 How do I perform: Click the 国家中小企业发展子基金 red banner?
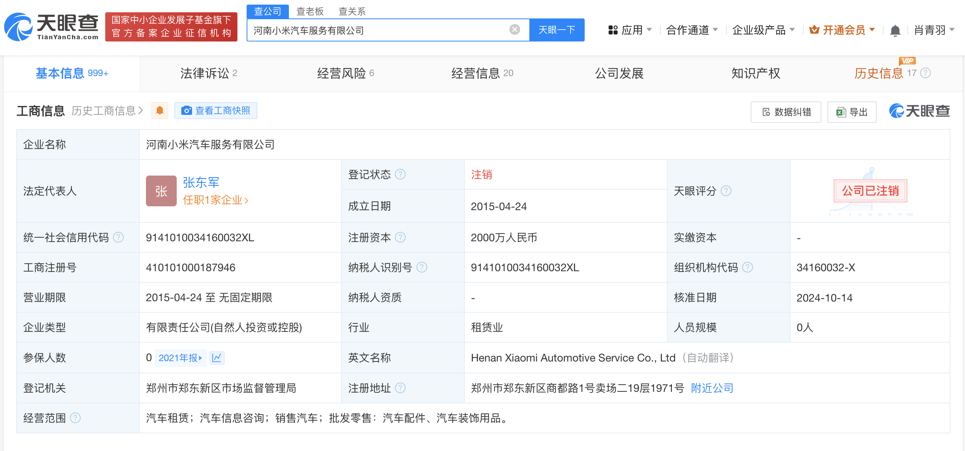(x=171, y=27)
